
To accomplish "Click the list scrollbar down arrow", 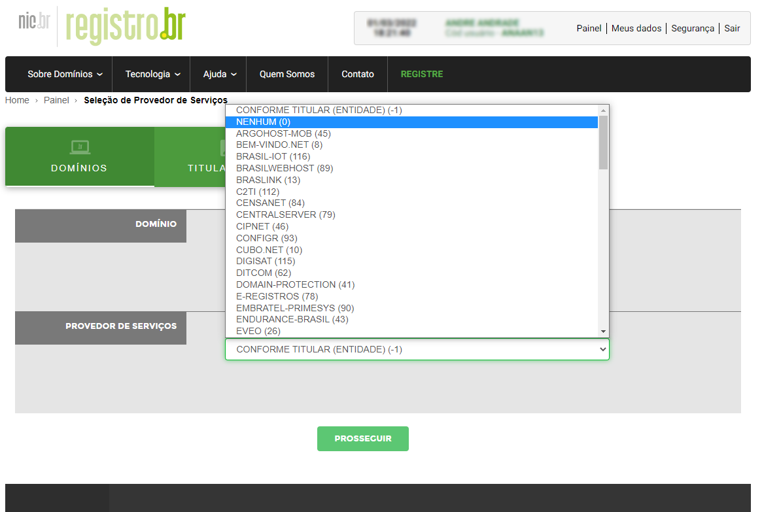I will pyautogui.click(x=603, y=332).
